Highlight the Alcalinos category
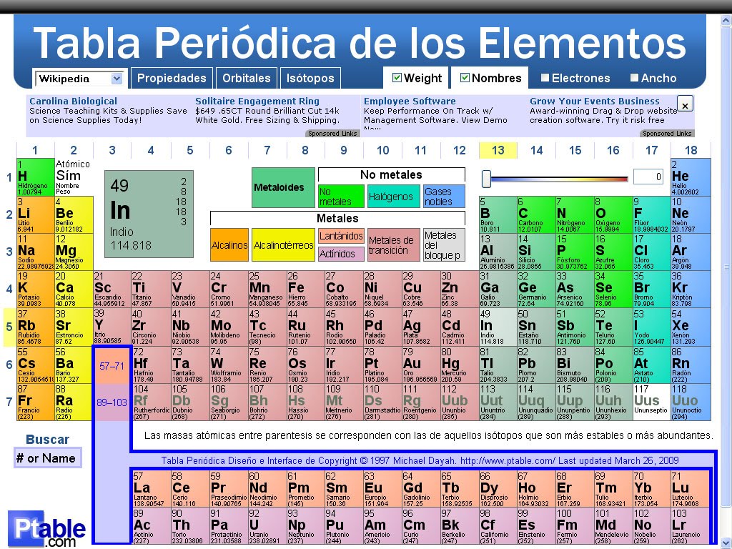Image resolution: width=732 pixels, height=549 pixels. pyautogui.click(x=230, y=244)
